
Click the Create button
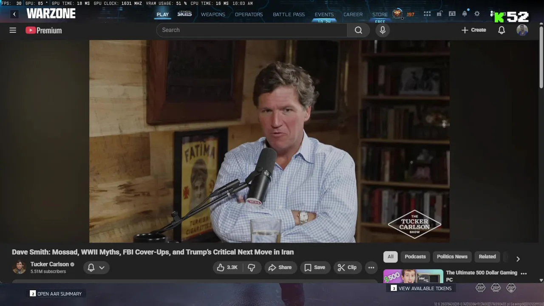[x=473, y=30]
